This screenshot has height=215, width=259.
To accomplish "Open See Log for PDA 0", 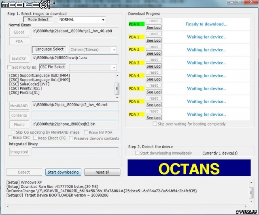I will (154, 28).
